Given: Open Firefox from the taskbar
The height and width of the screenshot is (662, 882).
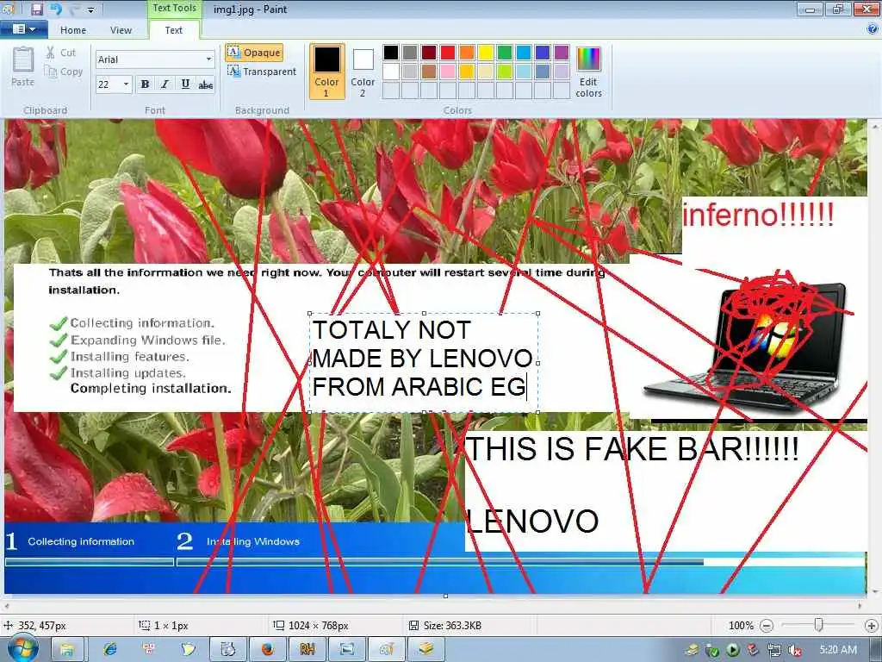Looking at the screenshot, I should [267, 650].
